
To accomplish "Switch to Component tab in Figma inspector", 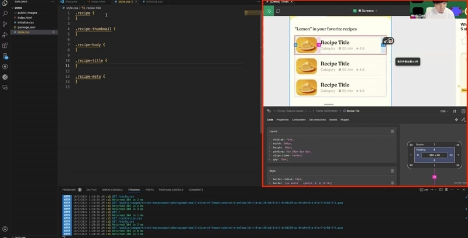I will click(299, 120).
